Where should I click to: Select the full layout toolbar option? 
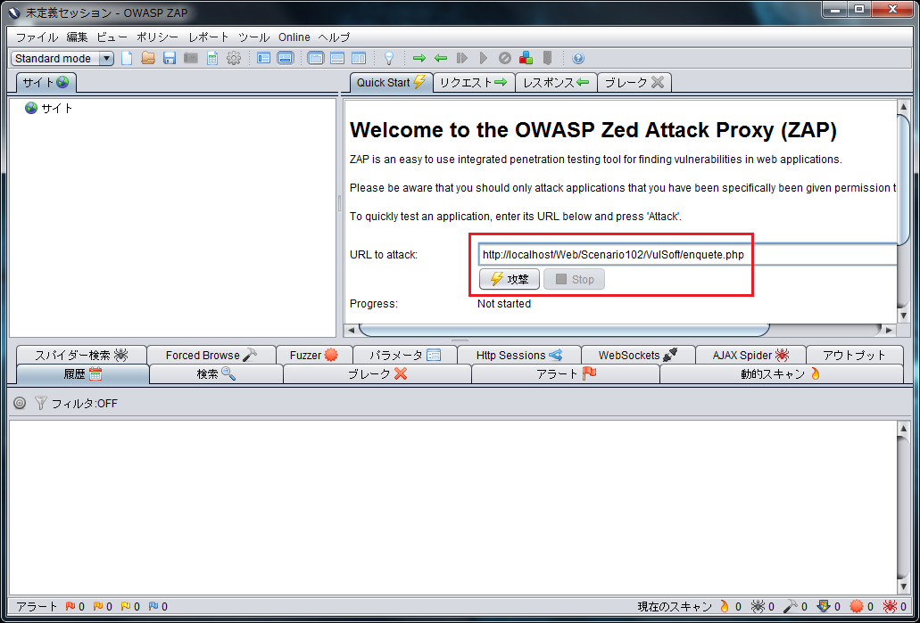tap(359, 58)
